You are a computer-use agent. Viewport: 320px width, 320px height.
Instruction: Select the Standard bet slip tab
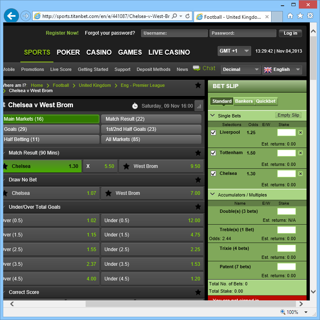click(222, 101)
